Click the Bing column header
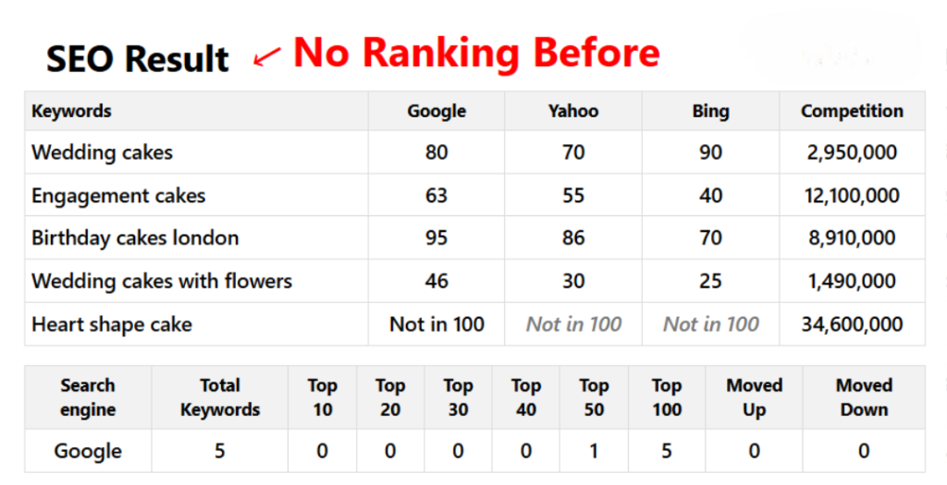The image size is (947, 485). (x=710, y=111)
